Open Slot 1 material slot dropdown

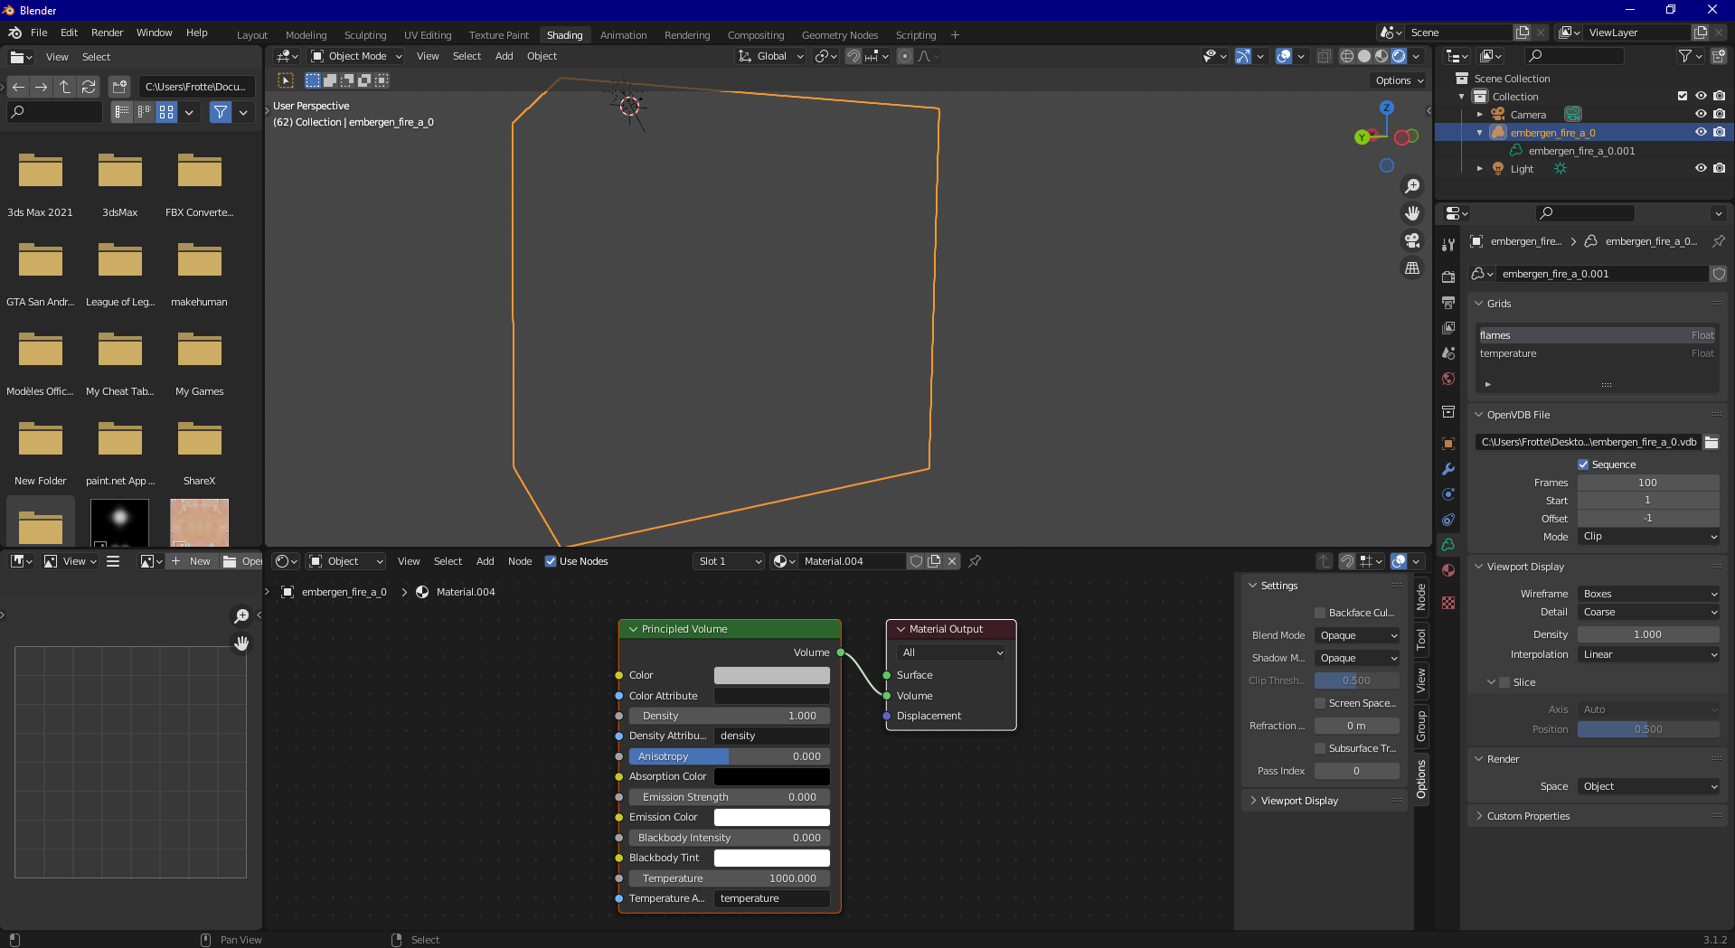pos(730,561)
